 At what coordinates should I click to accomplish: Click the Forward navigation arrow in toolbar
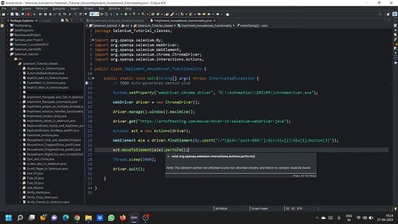tap(218, 14)
